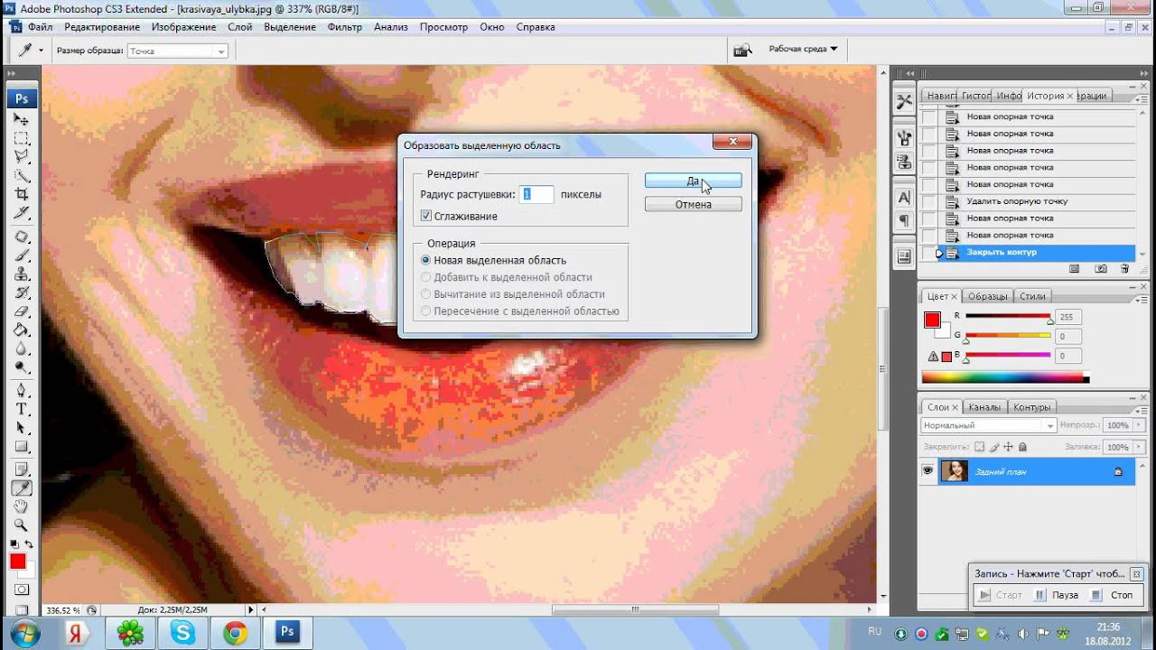Select the Brush tool

[x=22, y=256]
